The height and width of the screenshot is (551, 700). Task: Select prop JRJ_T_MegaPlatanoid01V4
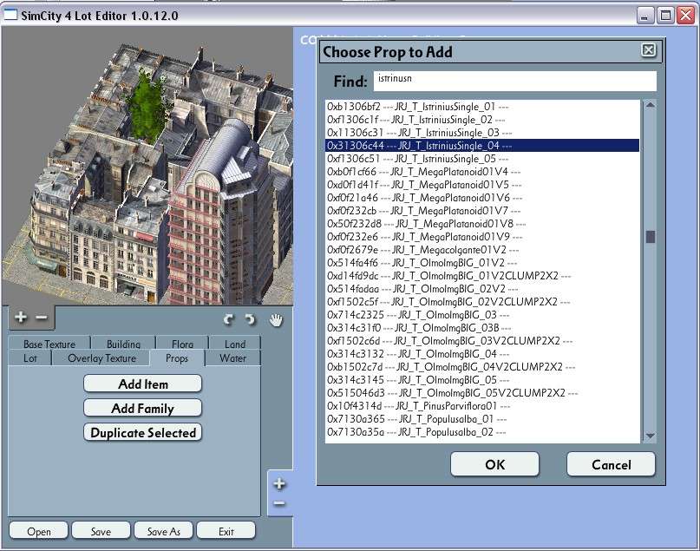[x=482, y=172]
